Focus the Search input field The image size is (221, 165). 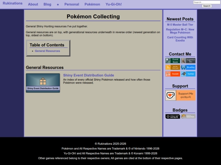click(x=207, y=2)
